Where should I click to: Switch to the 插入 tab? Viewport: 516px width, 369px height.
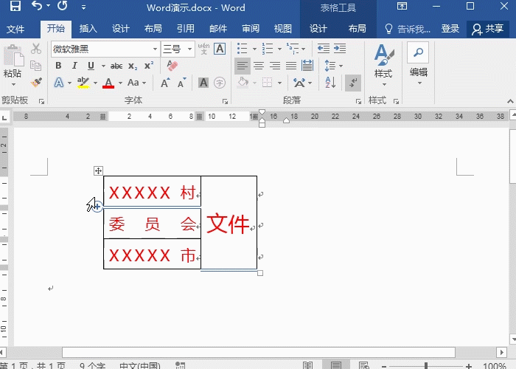[x=88, y=29]
